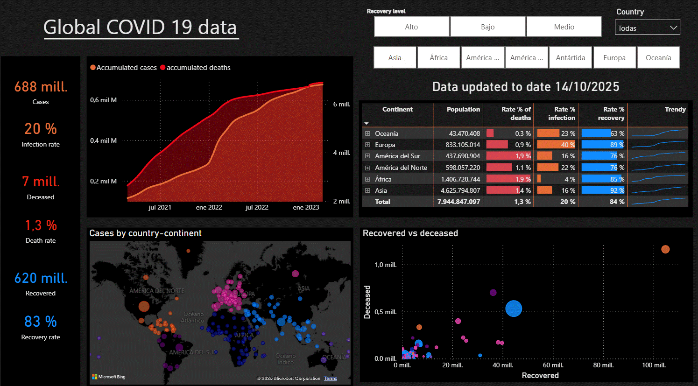
Task: Toggle the Alto recovery level filter
Action: click(x=411, y=27)
